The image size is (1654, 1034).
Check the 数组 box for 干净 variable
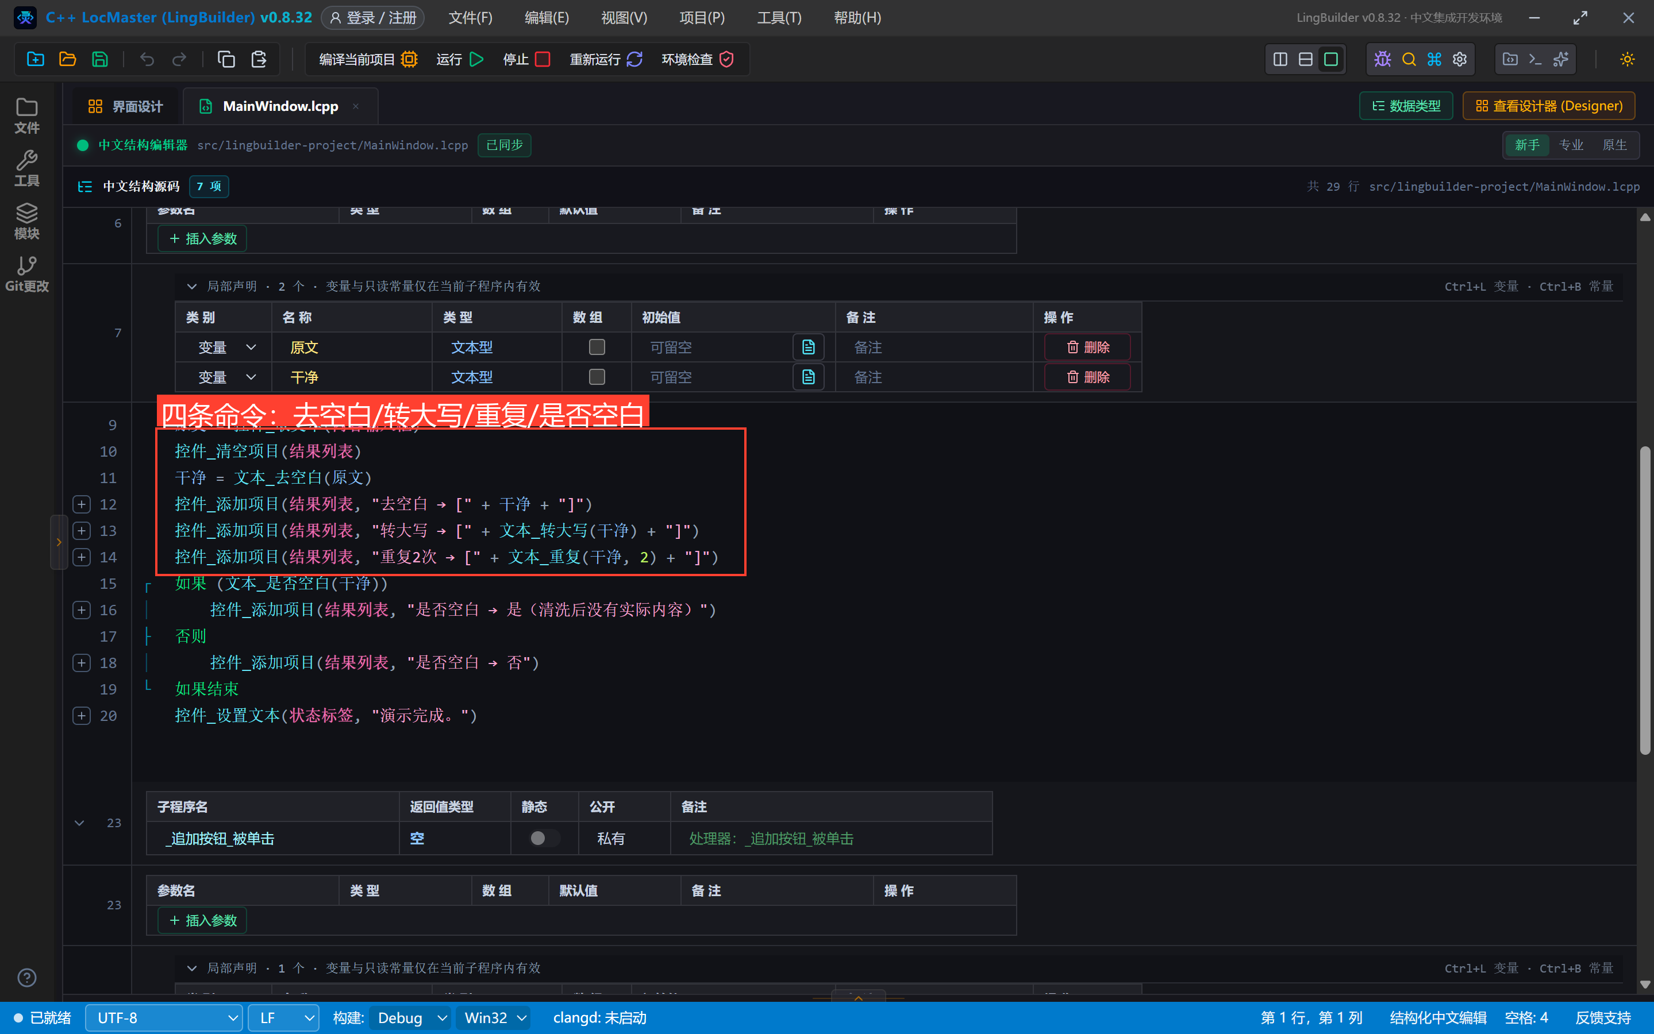coord(597,377)
